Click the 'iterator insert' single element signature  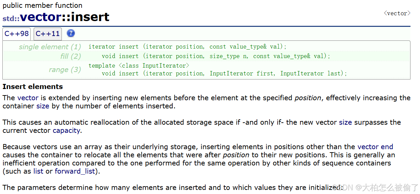pos(188,47)
